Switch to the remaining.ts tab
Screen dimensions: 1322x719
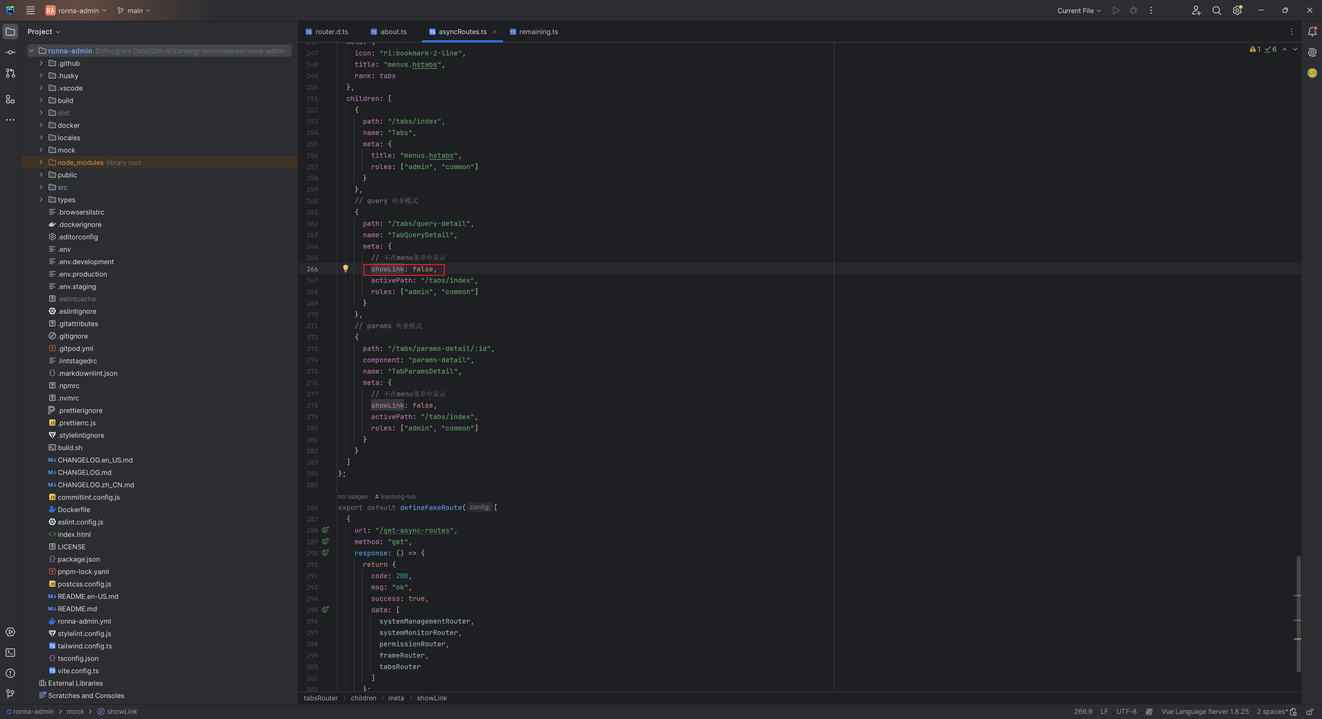(534, 32)
